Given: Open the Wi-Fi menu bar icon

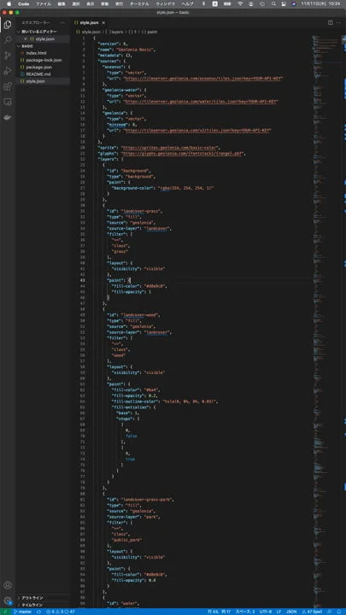Looking at the screenshot, I should (240, 3).
